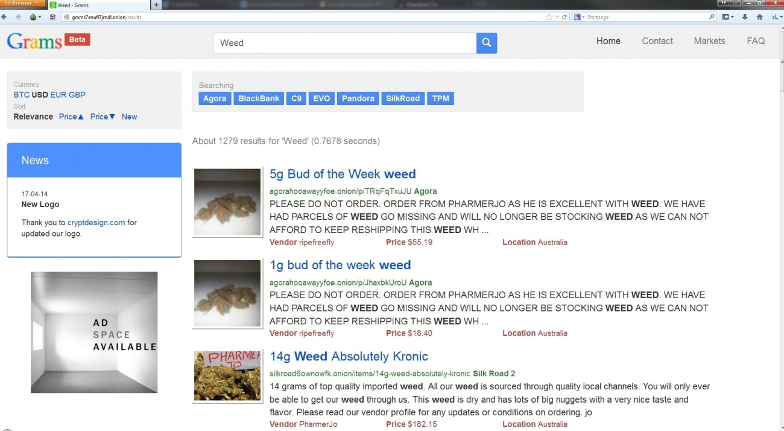Switch currency to EUR
Image resolution: width=784 pixels, height=431 pixels.
(x=58, y=95)
